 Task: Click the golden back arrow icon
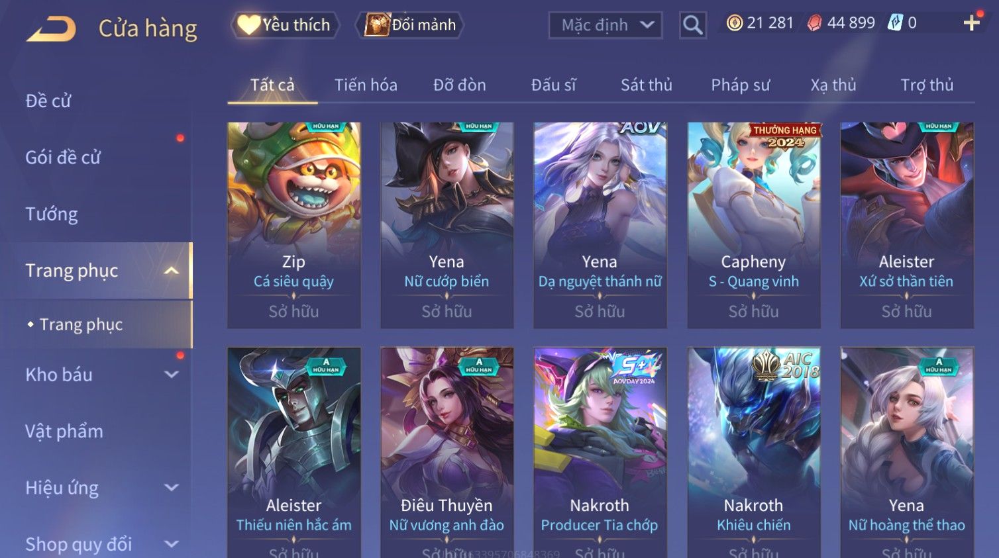click(51, 29)
